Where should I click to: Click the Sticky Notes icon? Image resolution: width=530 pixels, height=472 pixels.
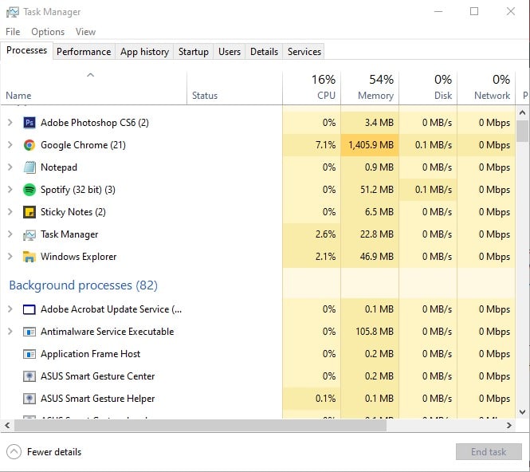pyautogui.click(x=29, y=212)
